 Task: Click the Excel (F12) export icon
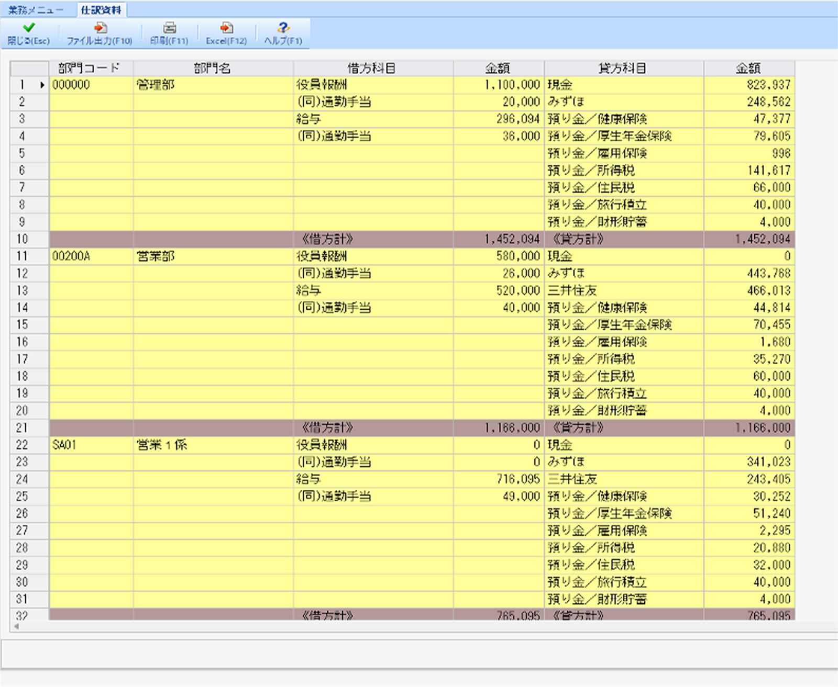pos(226,28)
